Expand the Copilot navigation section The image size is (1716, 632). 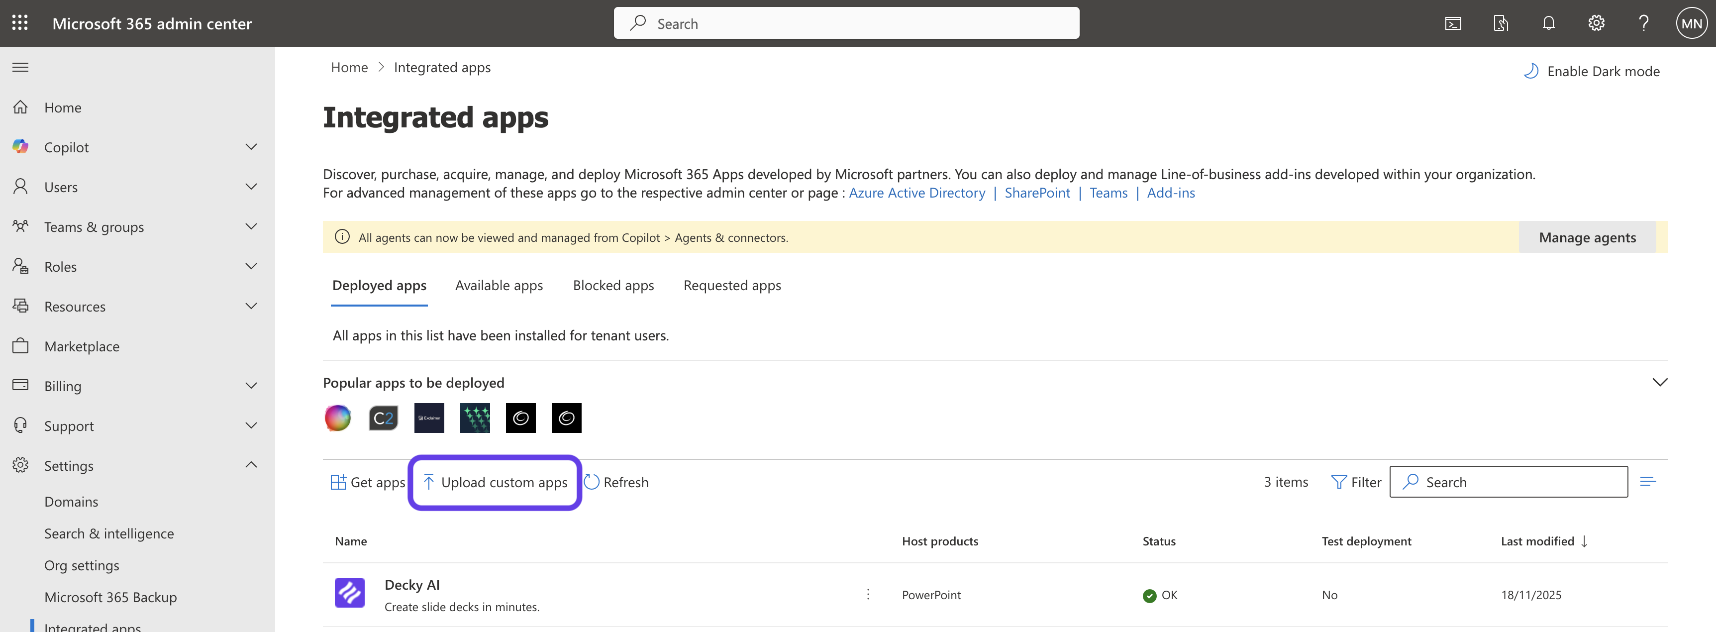pyautogui.click(x=250, y=147)
